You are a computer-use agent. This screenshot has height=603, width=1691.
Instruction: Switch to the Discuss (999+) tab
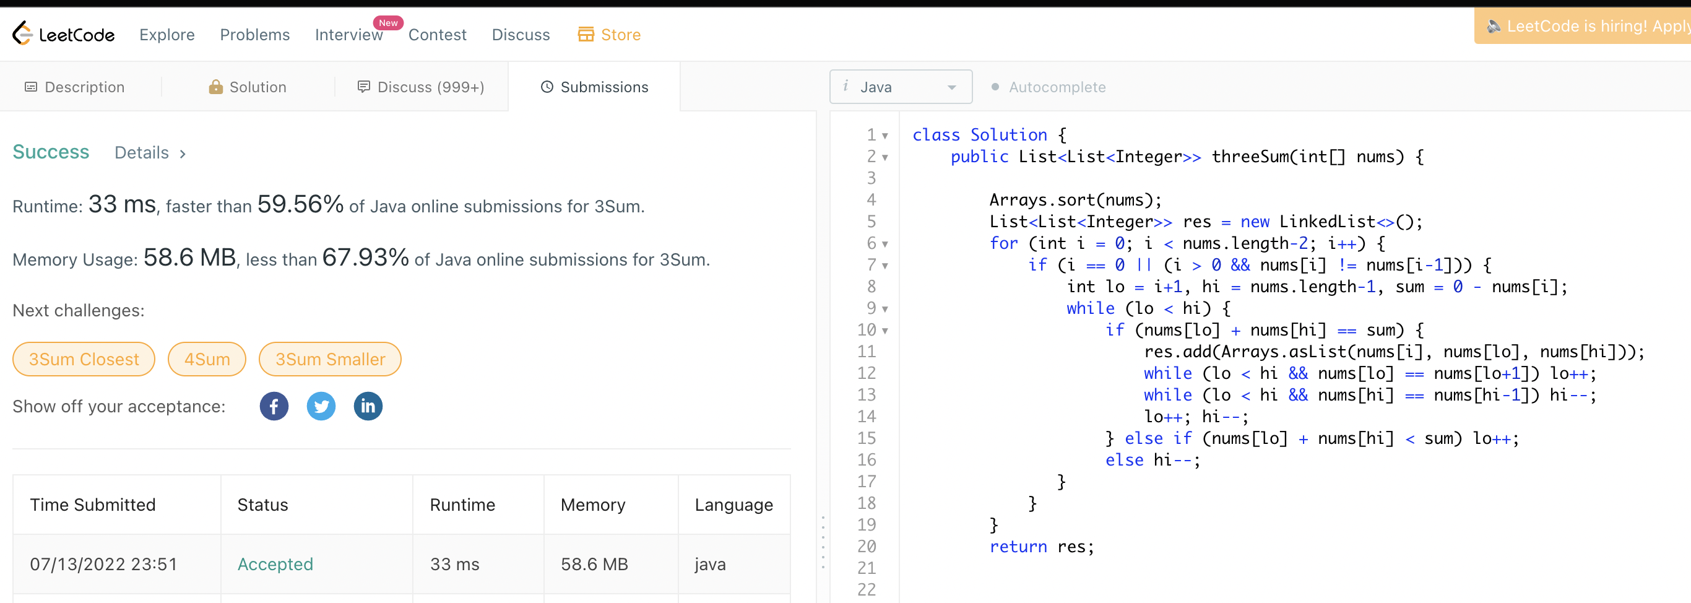pyautogui.click(x=421, y=87)
